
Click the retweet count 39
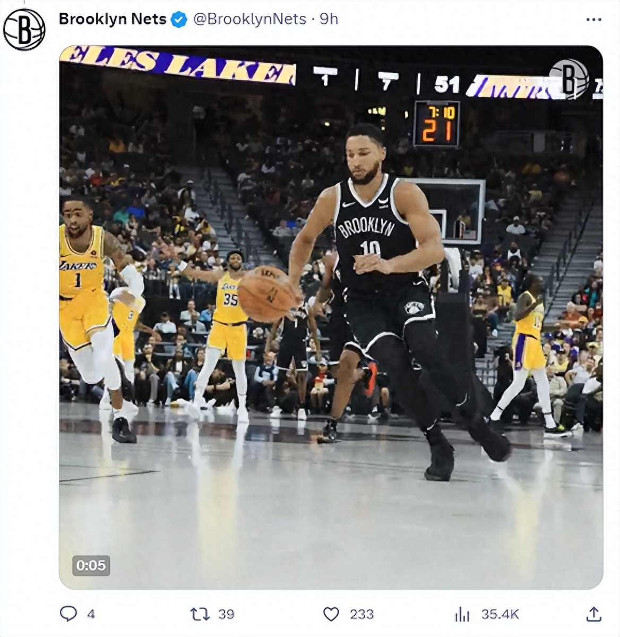pyautogui.click(x=226, y=614)
